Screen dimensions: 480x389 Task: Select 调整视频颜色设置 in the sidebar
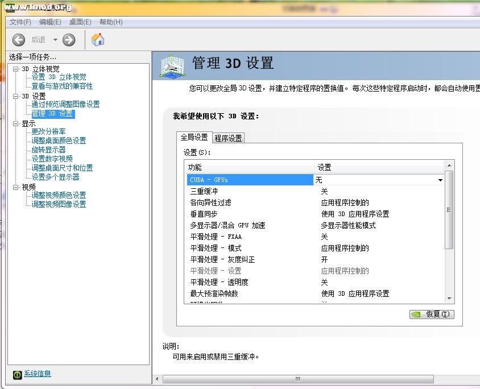pyautogui.click(x=60, y=195)
